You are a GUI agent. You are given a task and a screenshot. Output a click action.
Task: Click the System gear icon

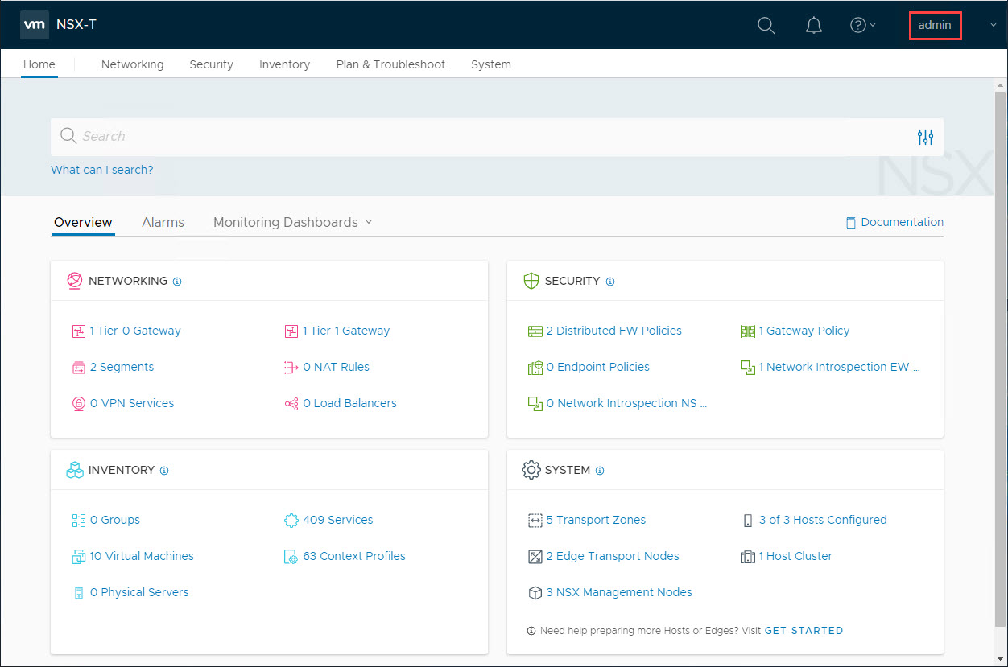pyautogui.click(x=531, y=470)
